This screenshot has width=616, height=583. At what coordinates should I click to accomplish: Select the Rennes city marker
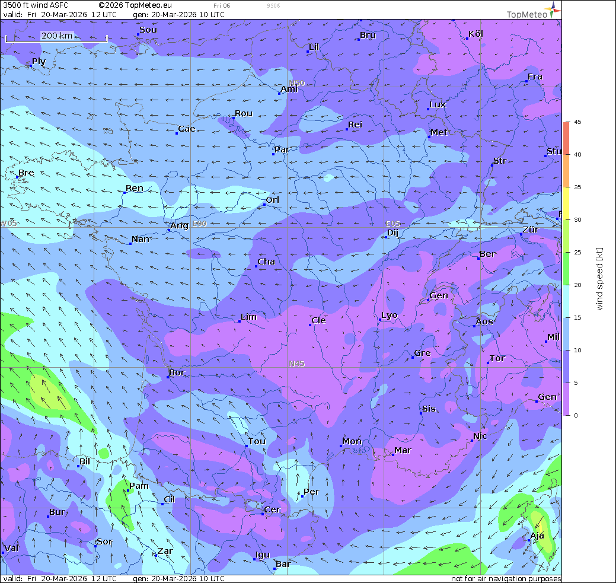(x=125, y=193)
